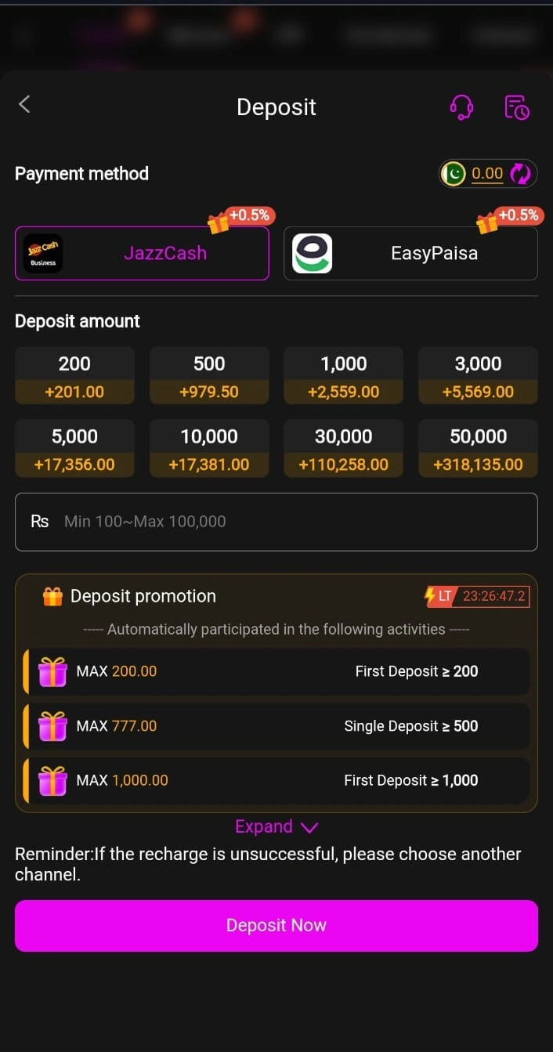
Task: Click the 0.00 balance amount link
Action: point(487,174)
